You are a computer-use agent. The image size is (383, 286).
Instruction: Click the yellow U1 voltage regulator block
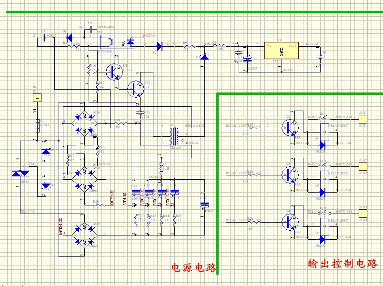(281, 51)
